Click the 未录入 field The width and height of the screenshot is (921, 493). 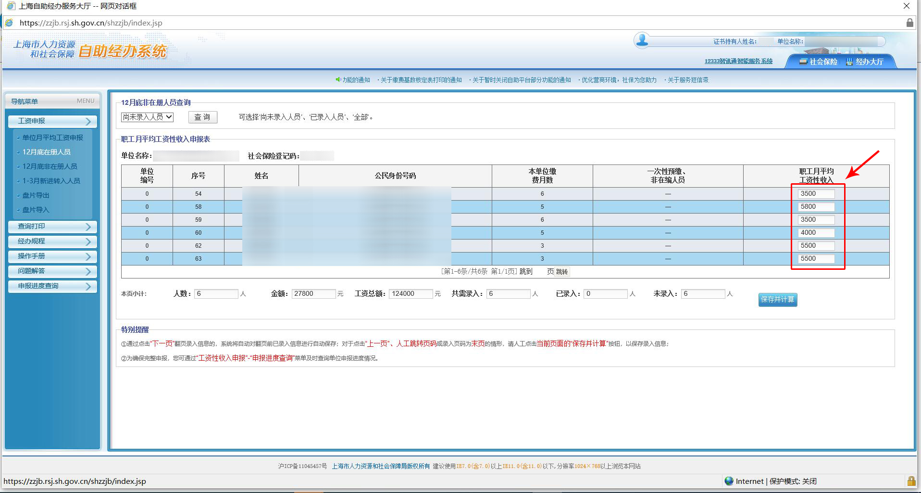pyautogui.click(x=703, y=294)
